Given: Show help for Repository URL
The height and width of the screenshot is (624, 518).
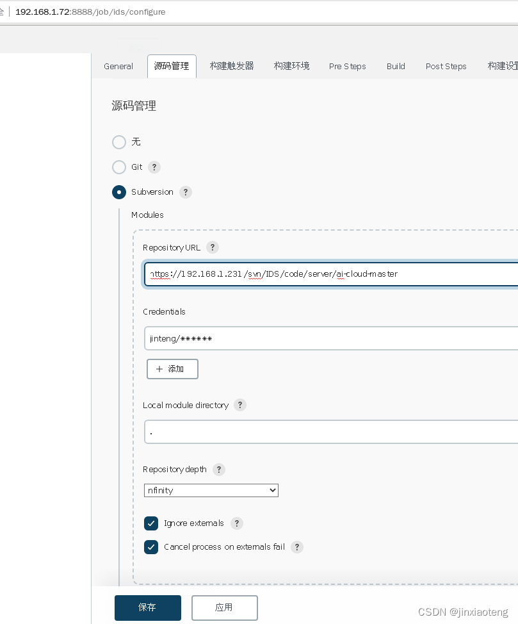Looking at the screenshot, I should 213,247.
